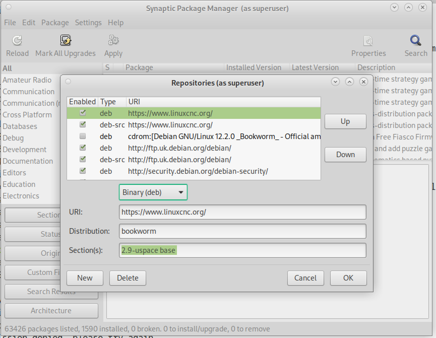Open the Binary (deb) type dropdown
The width and height of the screenshot is (436, 338).
tap(152, 192)
